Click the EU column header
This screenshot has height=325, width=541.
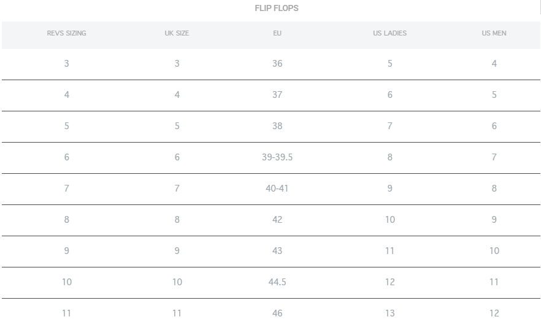[x=277, y=33]
